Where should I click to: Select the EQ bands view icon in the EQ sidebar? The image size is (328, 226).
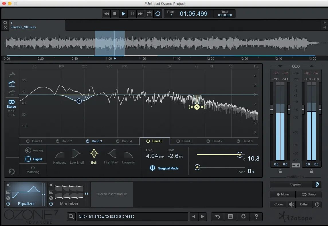coord(11,84)
